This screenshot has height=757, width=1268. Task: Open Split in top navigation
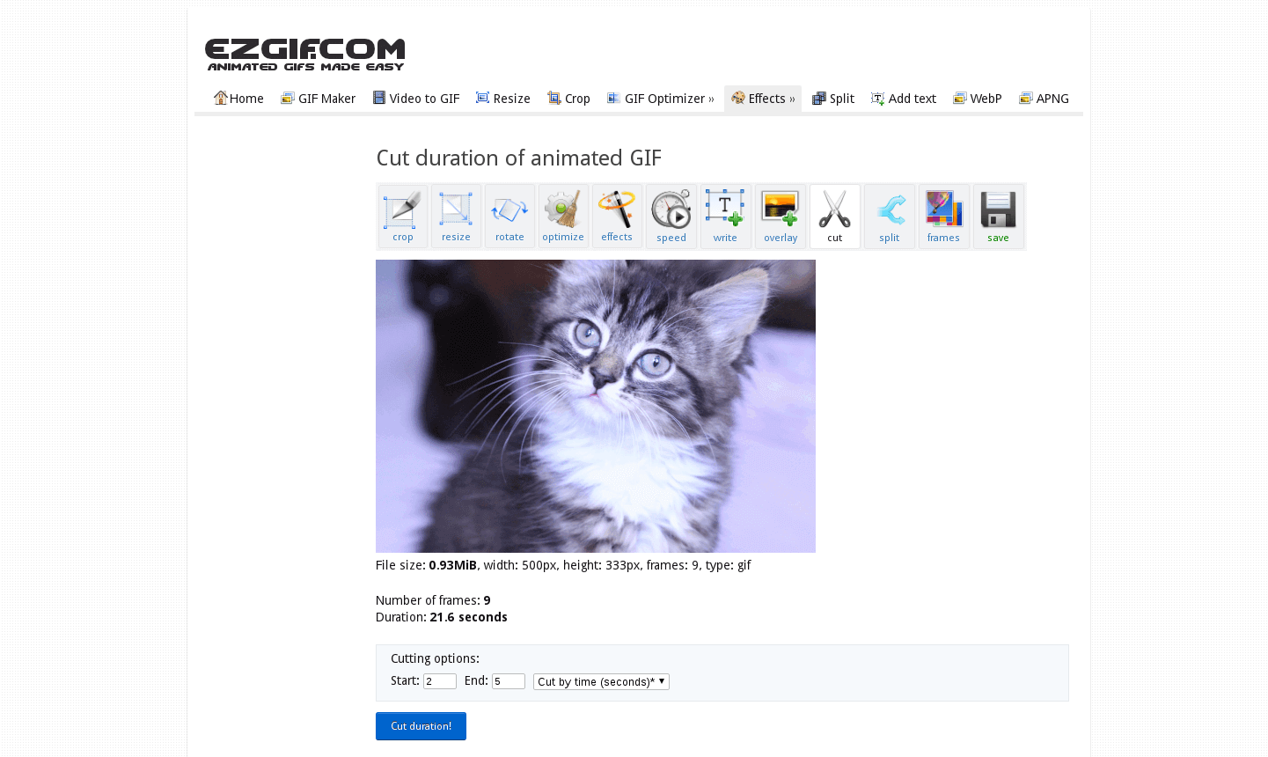tap(833, 99)
